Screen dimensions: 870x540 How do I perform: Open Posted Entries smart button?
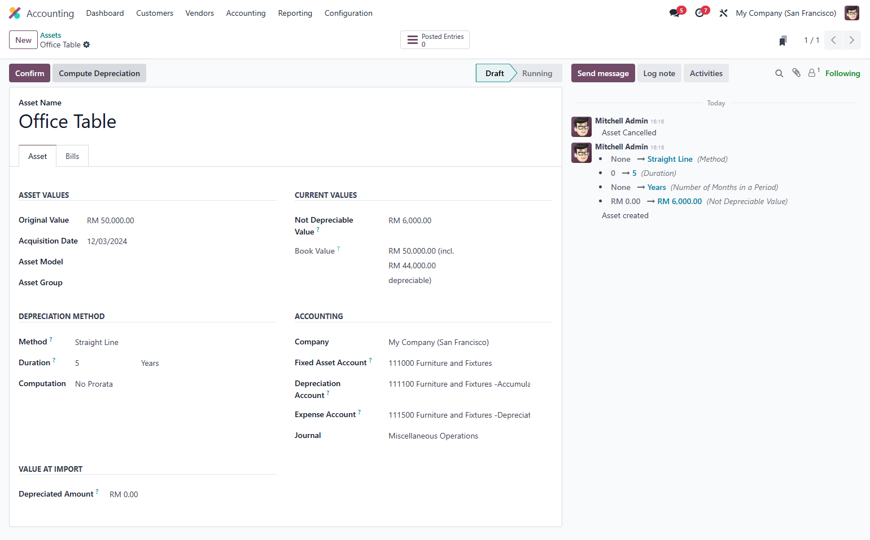tap(435, 40)
